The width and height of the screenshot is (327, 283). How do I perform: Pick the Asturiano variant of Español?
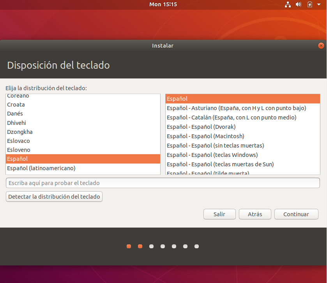pyautogui.click(x=243, y=108)
